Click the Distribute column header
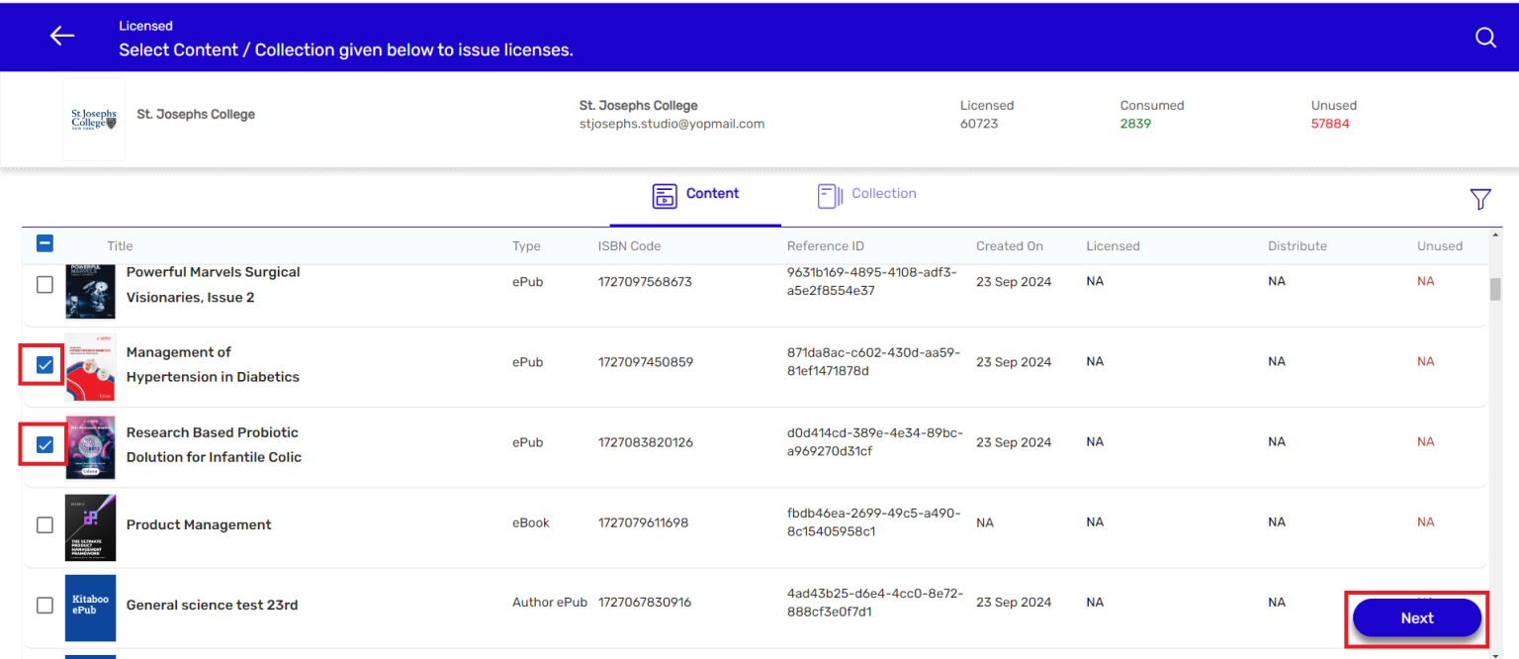1519x659 pixels. tap(1297, 246)
